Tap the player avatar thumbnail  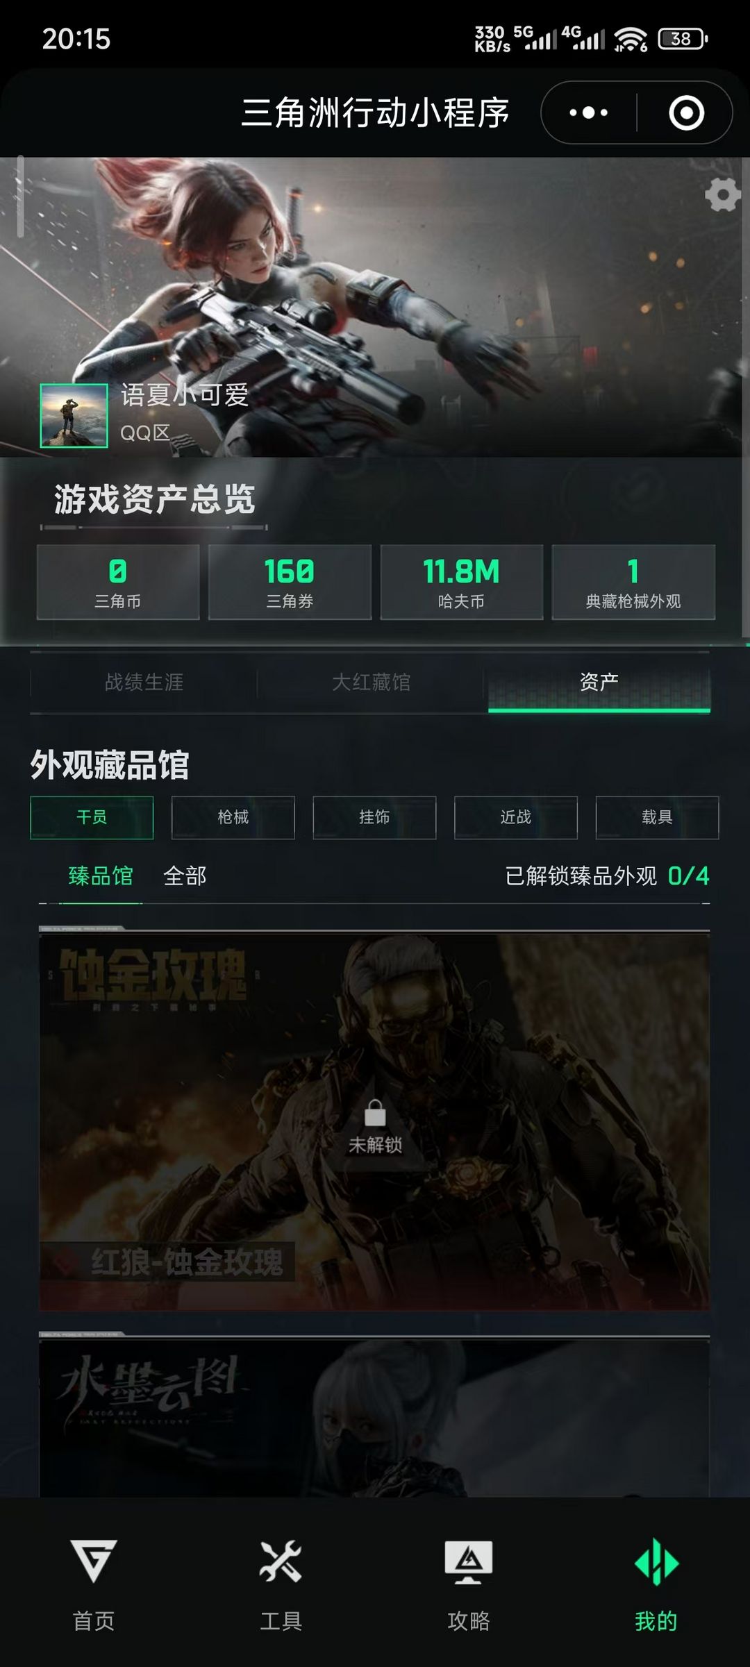coord(74,415)
